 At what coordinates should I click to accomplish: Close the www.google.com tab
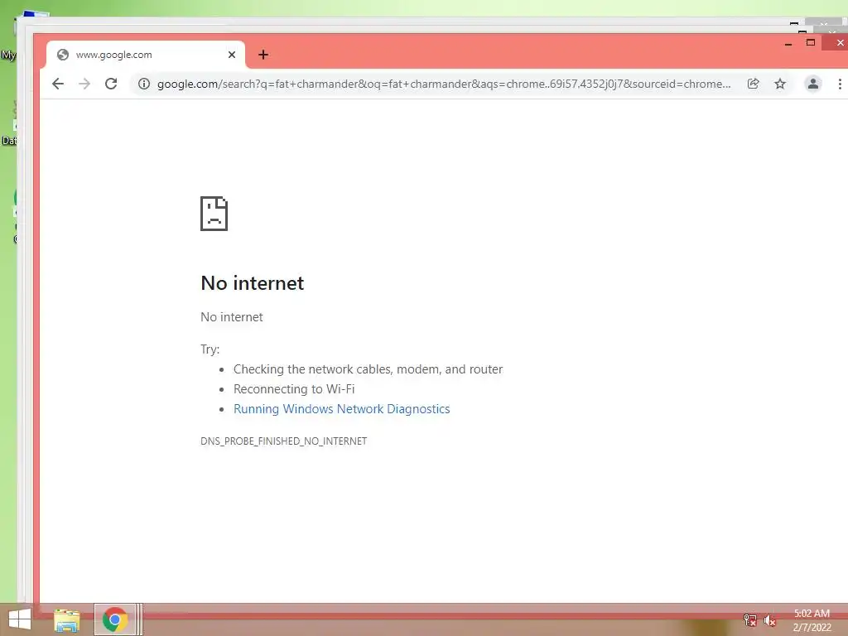click(x=232, y=55)
